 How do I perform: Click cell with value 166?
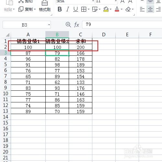click(x=81, y=53)
